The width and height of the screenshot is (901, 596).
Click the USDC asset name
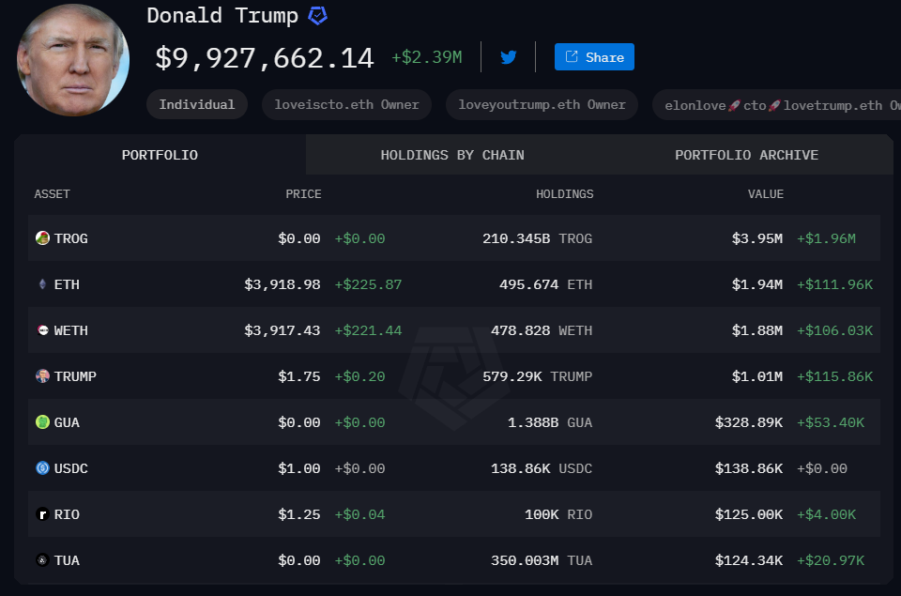(70, 468)
